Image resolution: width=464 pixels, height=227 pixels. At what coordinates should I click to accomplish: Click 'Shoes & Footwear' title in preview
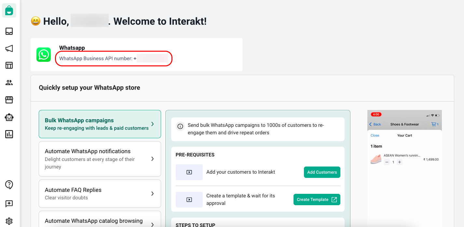coord(404,124)
